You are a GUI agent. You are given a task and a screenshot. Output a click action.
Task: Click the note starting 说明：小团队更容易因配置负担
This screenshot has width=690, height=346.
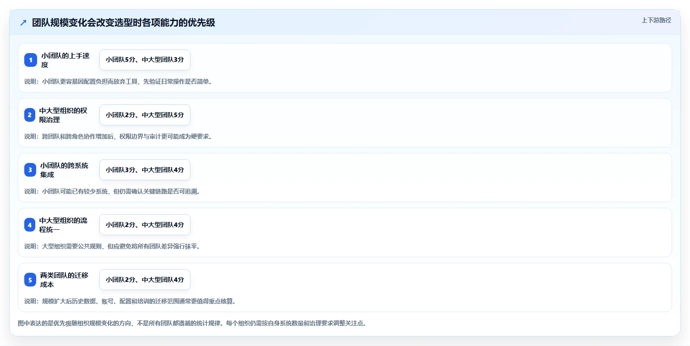[118, 81]
